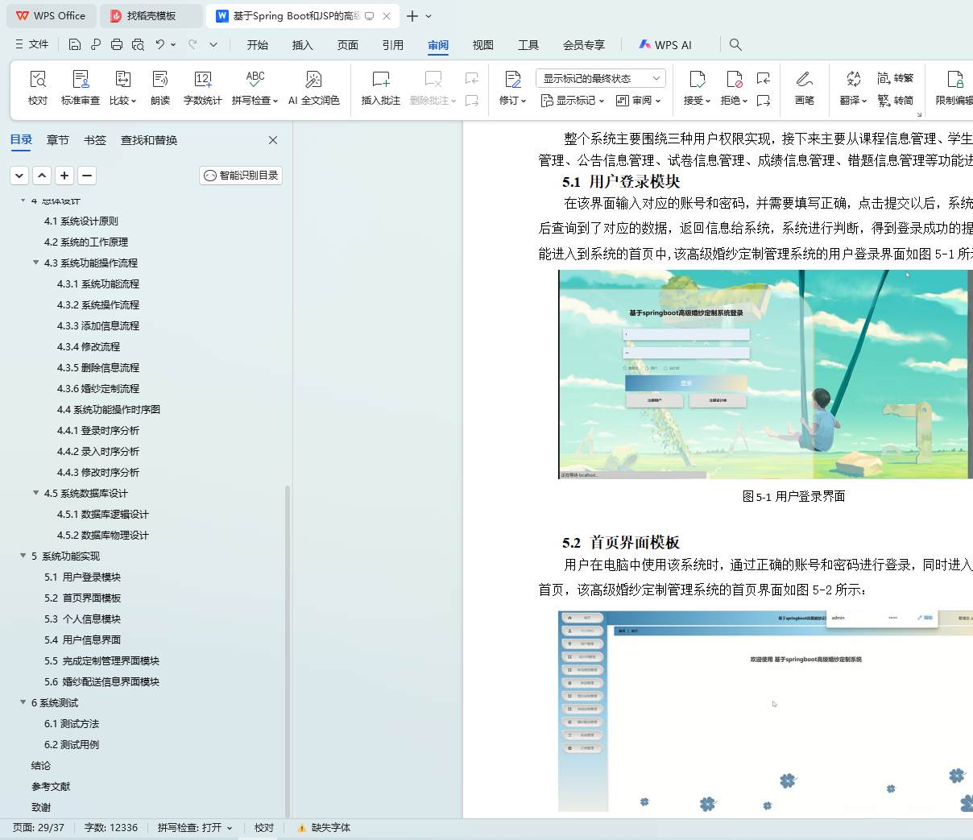
Task: Switch to the 页面 ribbon tab
Action: (348, 45)
